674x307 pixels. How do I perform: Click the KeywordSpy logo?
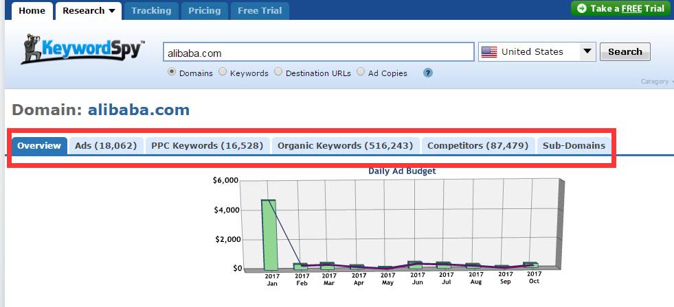click(x=83, y=49)
